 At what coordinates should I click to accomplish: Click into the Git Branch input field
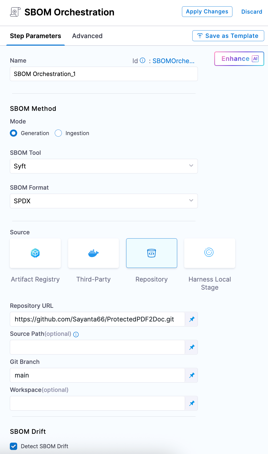coord(97,375)
